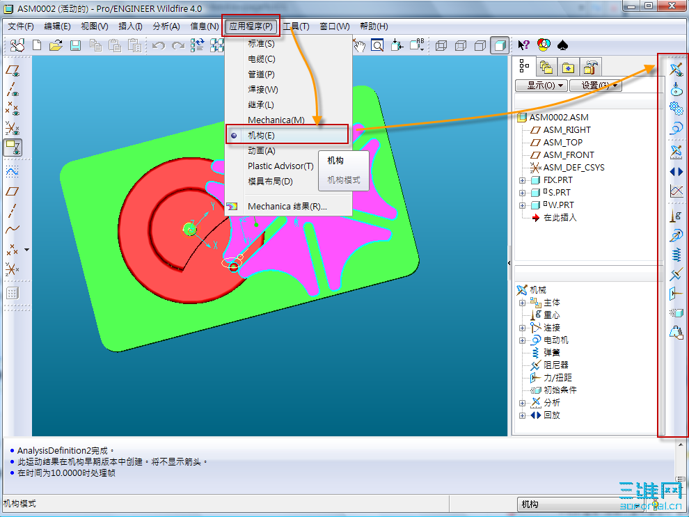Toggle annotation element display
Viewport: 689px width, 517px height.
pyautogui.click(x=13, y=148)
